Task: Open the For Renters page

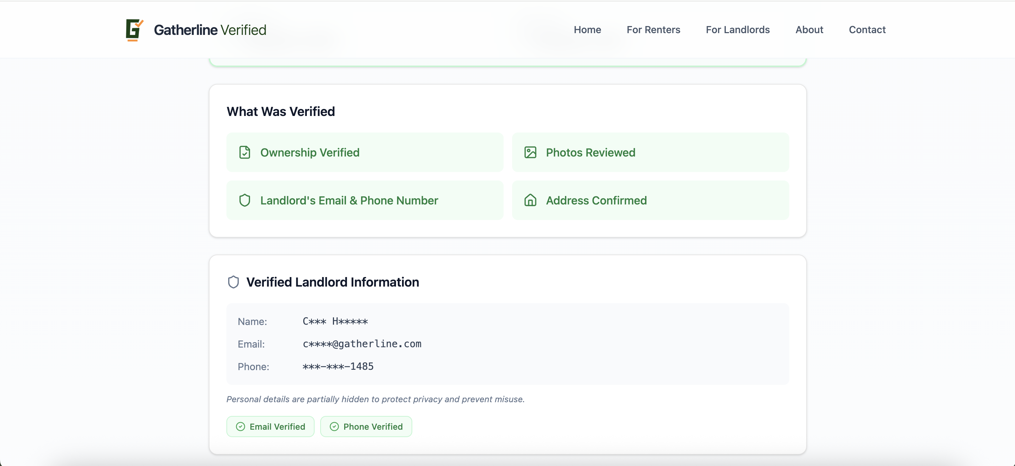Action: click(653, 30)
